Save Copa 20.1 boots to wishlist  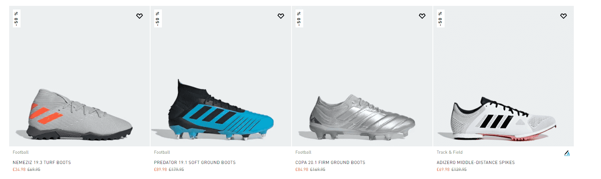coord(422,16)
